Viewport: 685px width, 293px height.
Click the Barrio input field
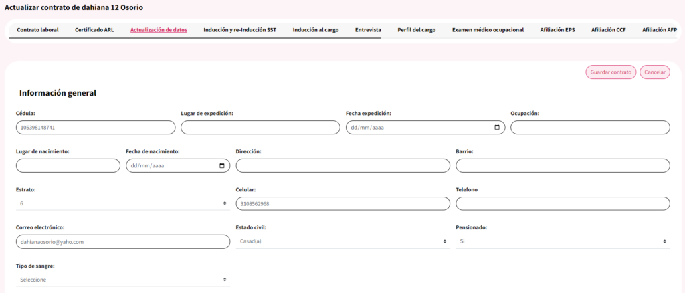click(563, 165)
